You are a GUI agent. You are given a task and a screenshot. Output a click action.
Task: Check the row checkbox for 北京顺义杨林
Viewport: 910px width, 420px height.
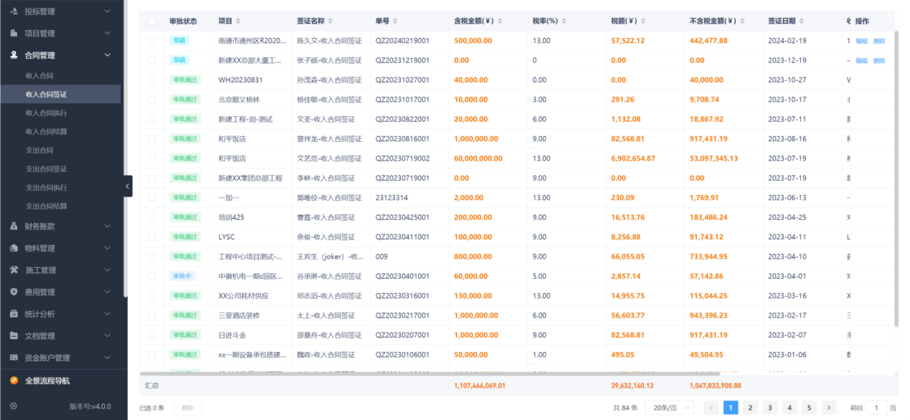coord(151,100)
